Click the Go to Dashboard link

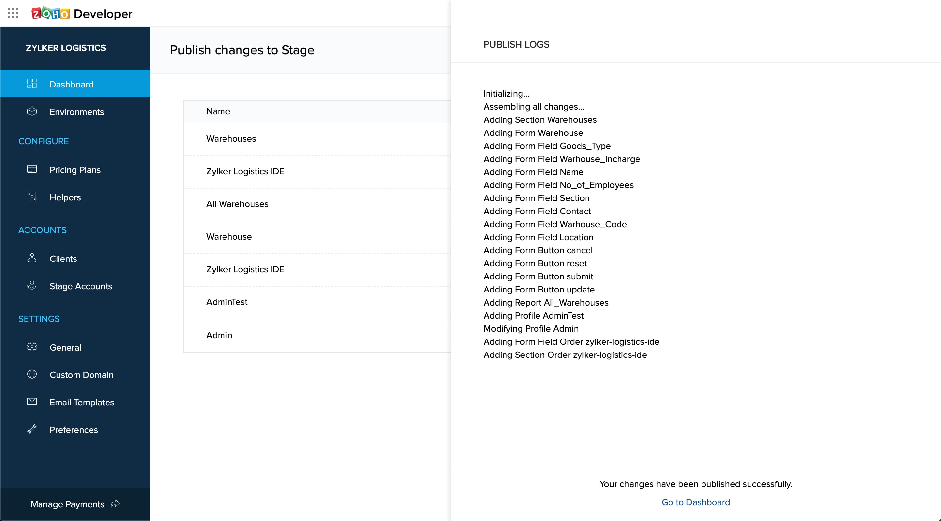pyautogui.click(x=696, y=502)
